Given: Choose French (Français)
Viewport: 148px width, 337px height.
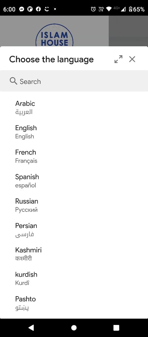Looking at the screenshot, I should (x=74, y=156).
